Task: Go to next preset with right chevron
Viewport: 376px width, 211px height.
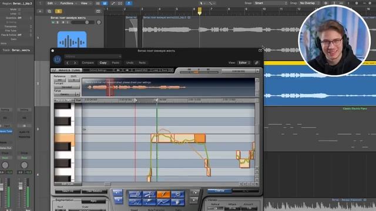Action: [x=75, y=63]
